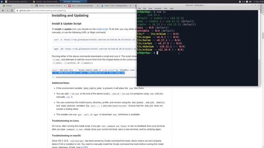Click the lts/argon v4.9.1 terminal line
The height and width of the screenshot is (148, 264).
pyautogui.click(x=158, y=37)
